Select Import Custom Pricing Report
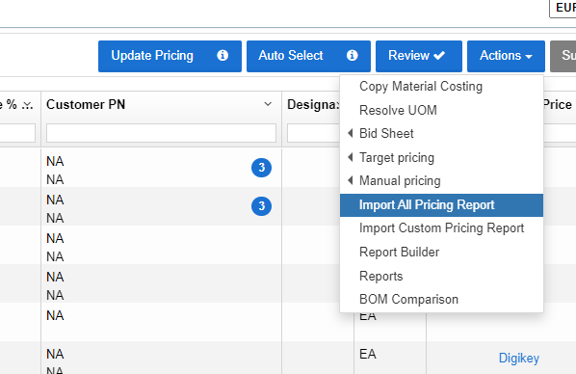Screen dimensions: 576x374 (x=441, y=228)
